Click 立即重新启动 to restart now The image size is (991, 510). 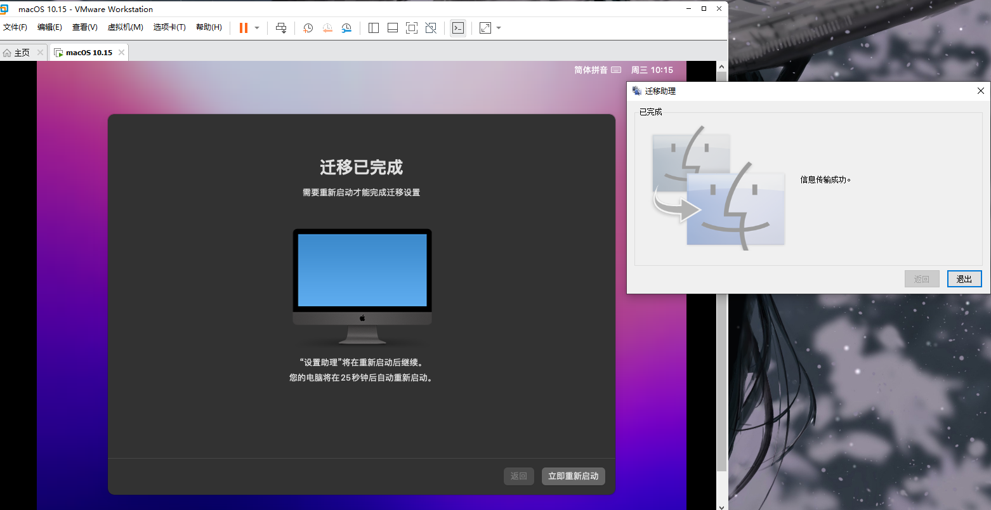tap(573, 476)
